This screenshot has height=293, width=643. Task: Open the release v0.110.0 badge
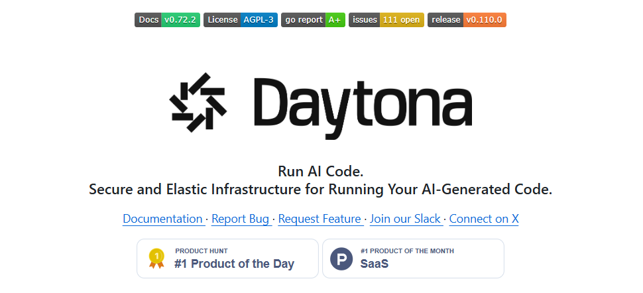[x=467, y=20]
